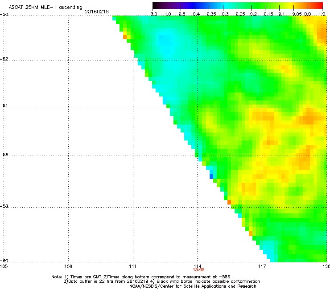Click the longitude label 114

(198, 266)
